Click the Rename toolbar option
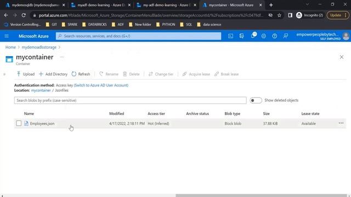351x197 pixels. 109,74
